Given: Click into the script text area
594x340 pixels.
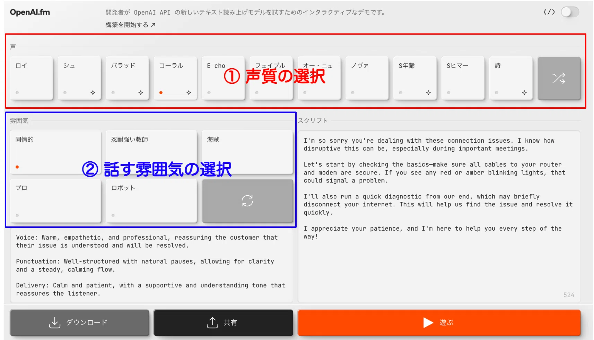Looking at the screenshot, I should pos(439,216).
